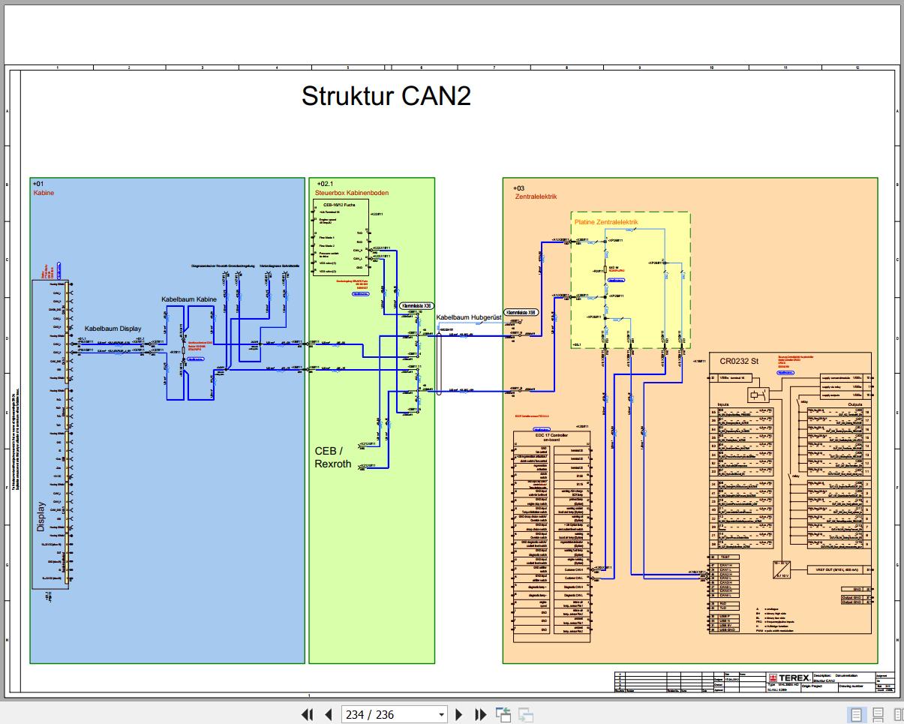Click the Klemmleiste X98 label
Viewport: 904px width, 724px height.
(x=521, y=312)
